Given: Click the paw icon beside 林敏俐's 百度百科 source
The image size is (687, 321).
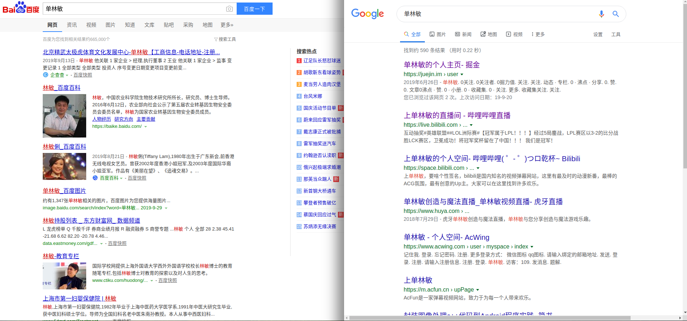Looking at the screenshot, I should 95,178.
